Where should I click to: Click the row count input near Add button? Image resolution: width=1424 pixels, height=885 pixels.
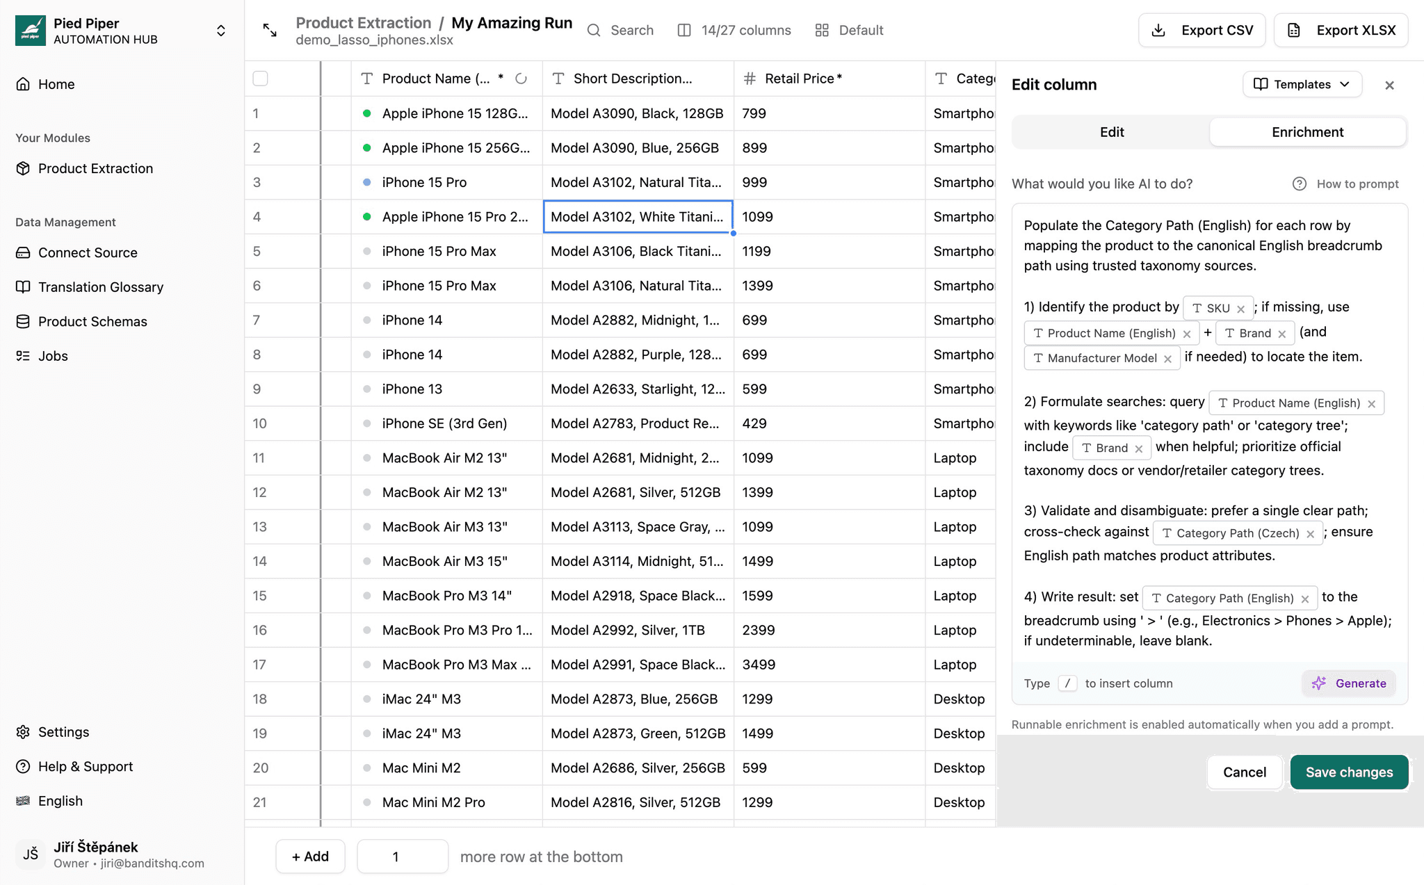[402, 856]
